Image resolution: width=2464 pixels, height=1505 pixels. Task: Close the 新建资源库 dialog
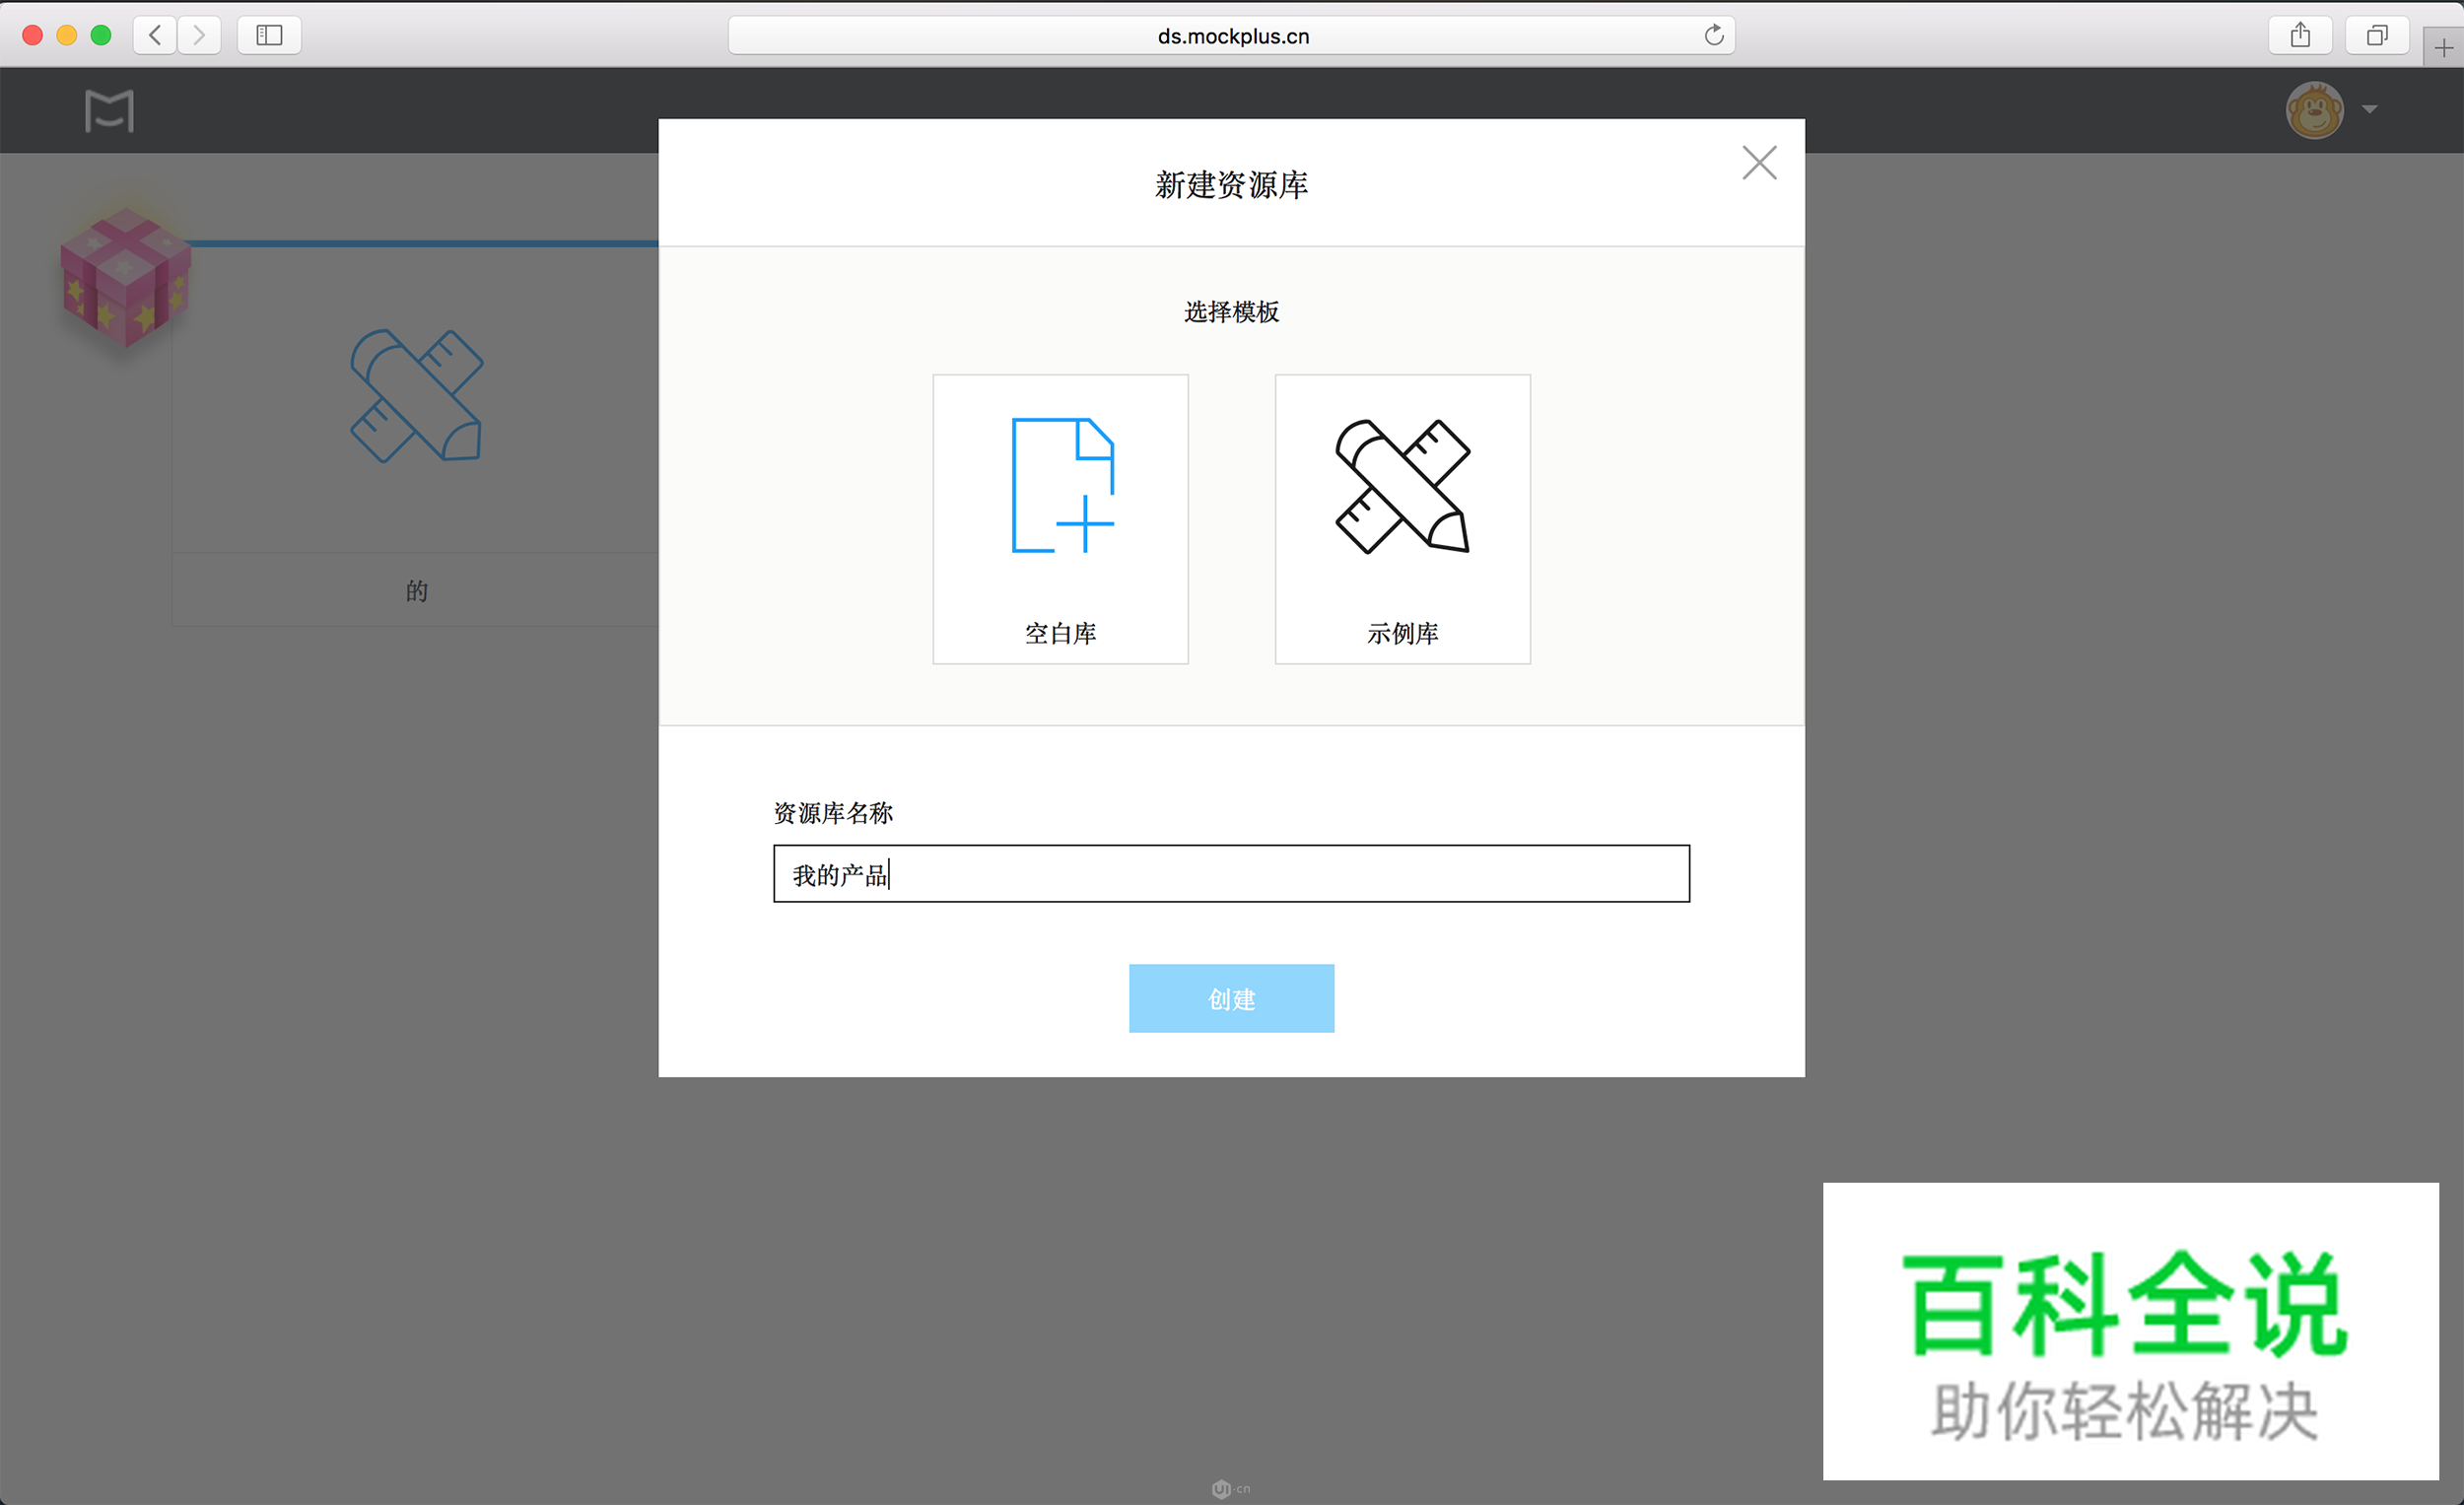click(x=1758, y=162)
